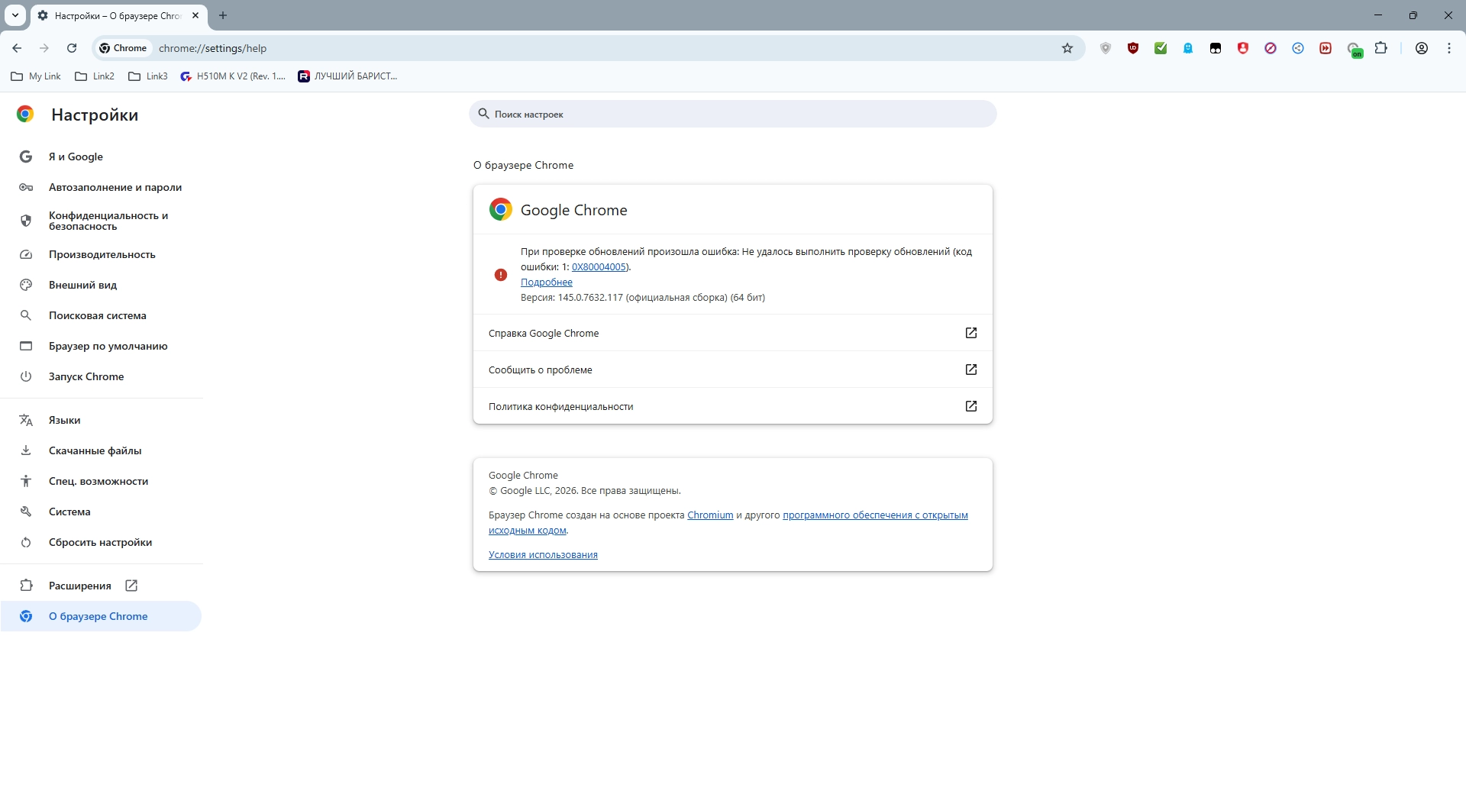
Task: Open the 'Link2' bookmarks folder
Action: tap(95, 76)
